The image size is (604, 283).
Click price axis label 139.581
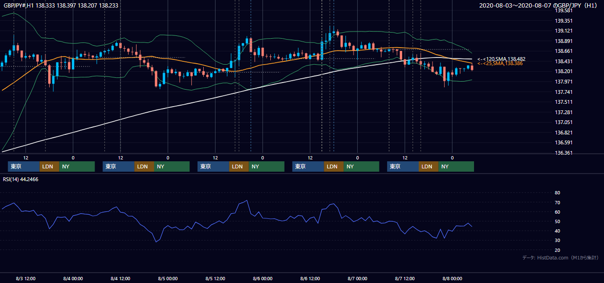[x=564, y=10]
